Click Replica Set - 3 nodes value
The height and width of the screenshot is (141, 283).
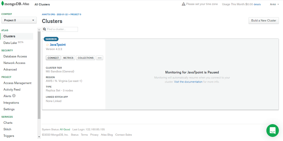[x=59, y=90]
